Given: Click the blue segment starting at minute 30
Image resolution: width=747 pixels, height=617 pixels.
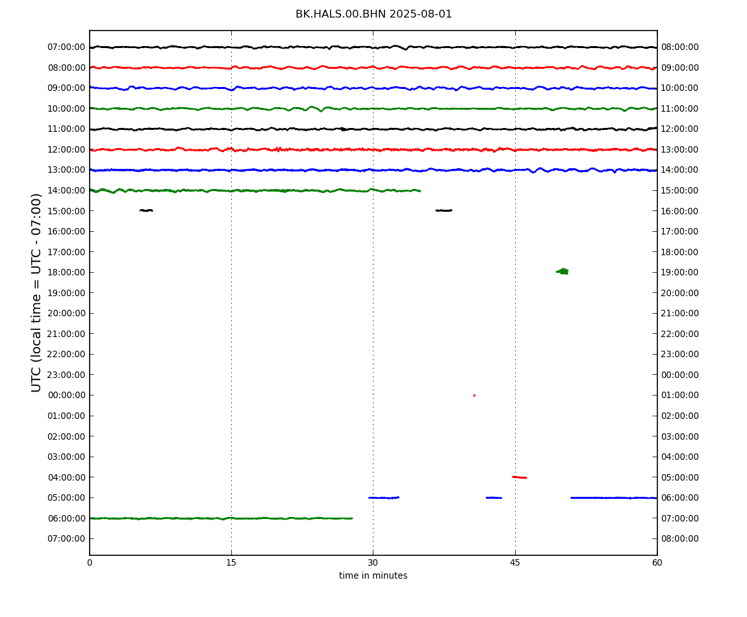Looking at the screenshot, I should click(383, 497).
